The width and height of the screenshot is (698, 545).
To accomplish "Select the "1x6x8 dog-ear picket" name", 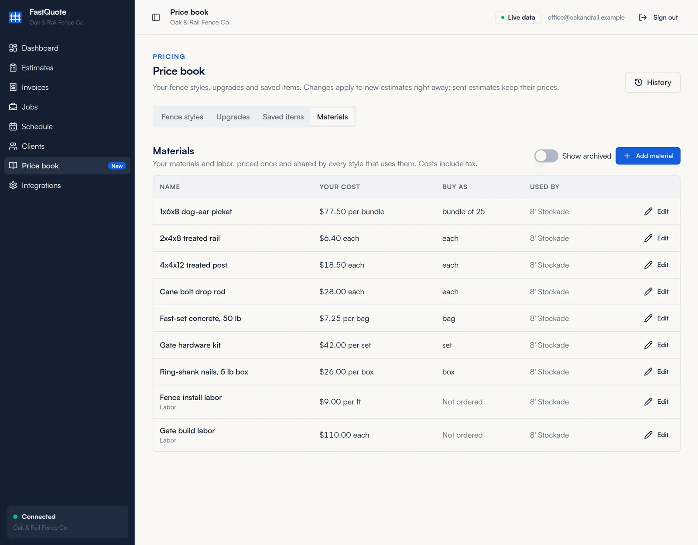I will pyautogui.click(x=196, y=211).
